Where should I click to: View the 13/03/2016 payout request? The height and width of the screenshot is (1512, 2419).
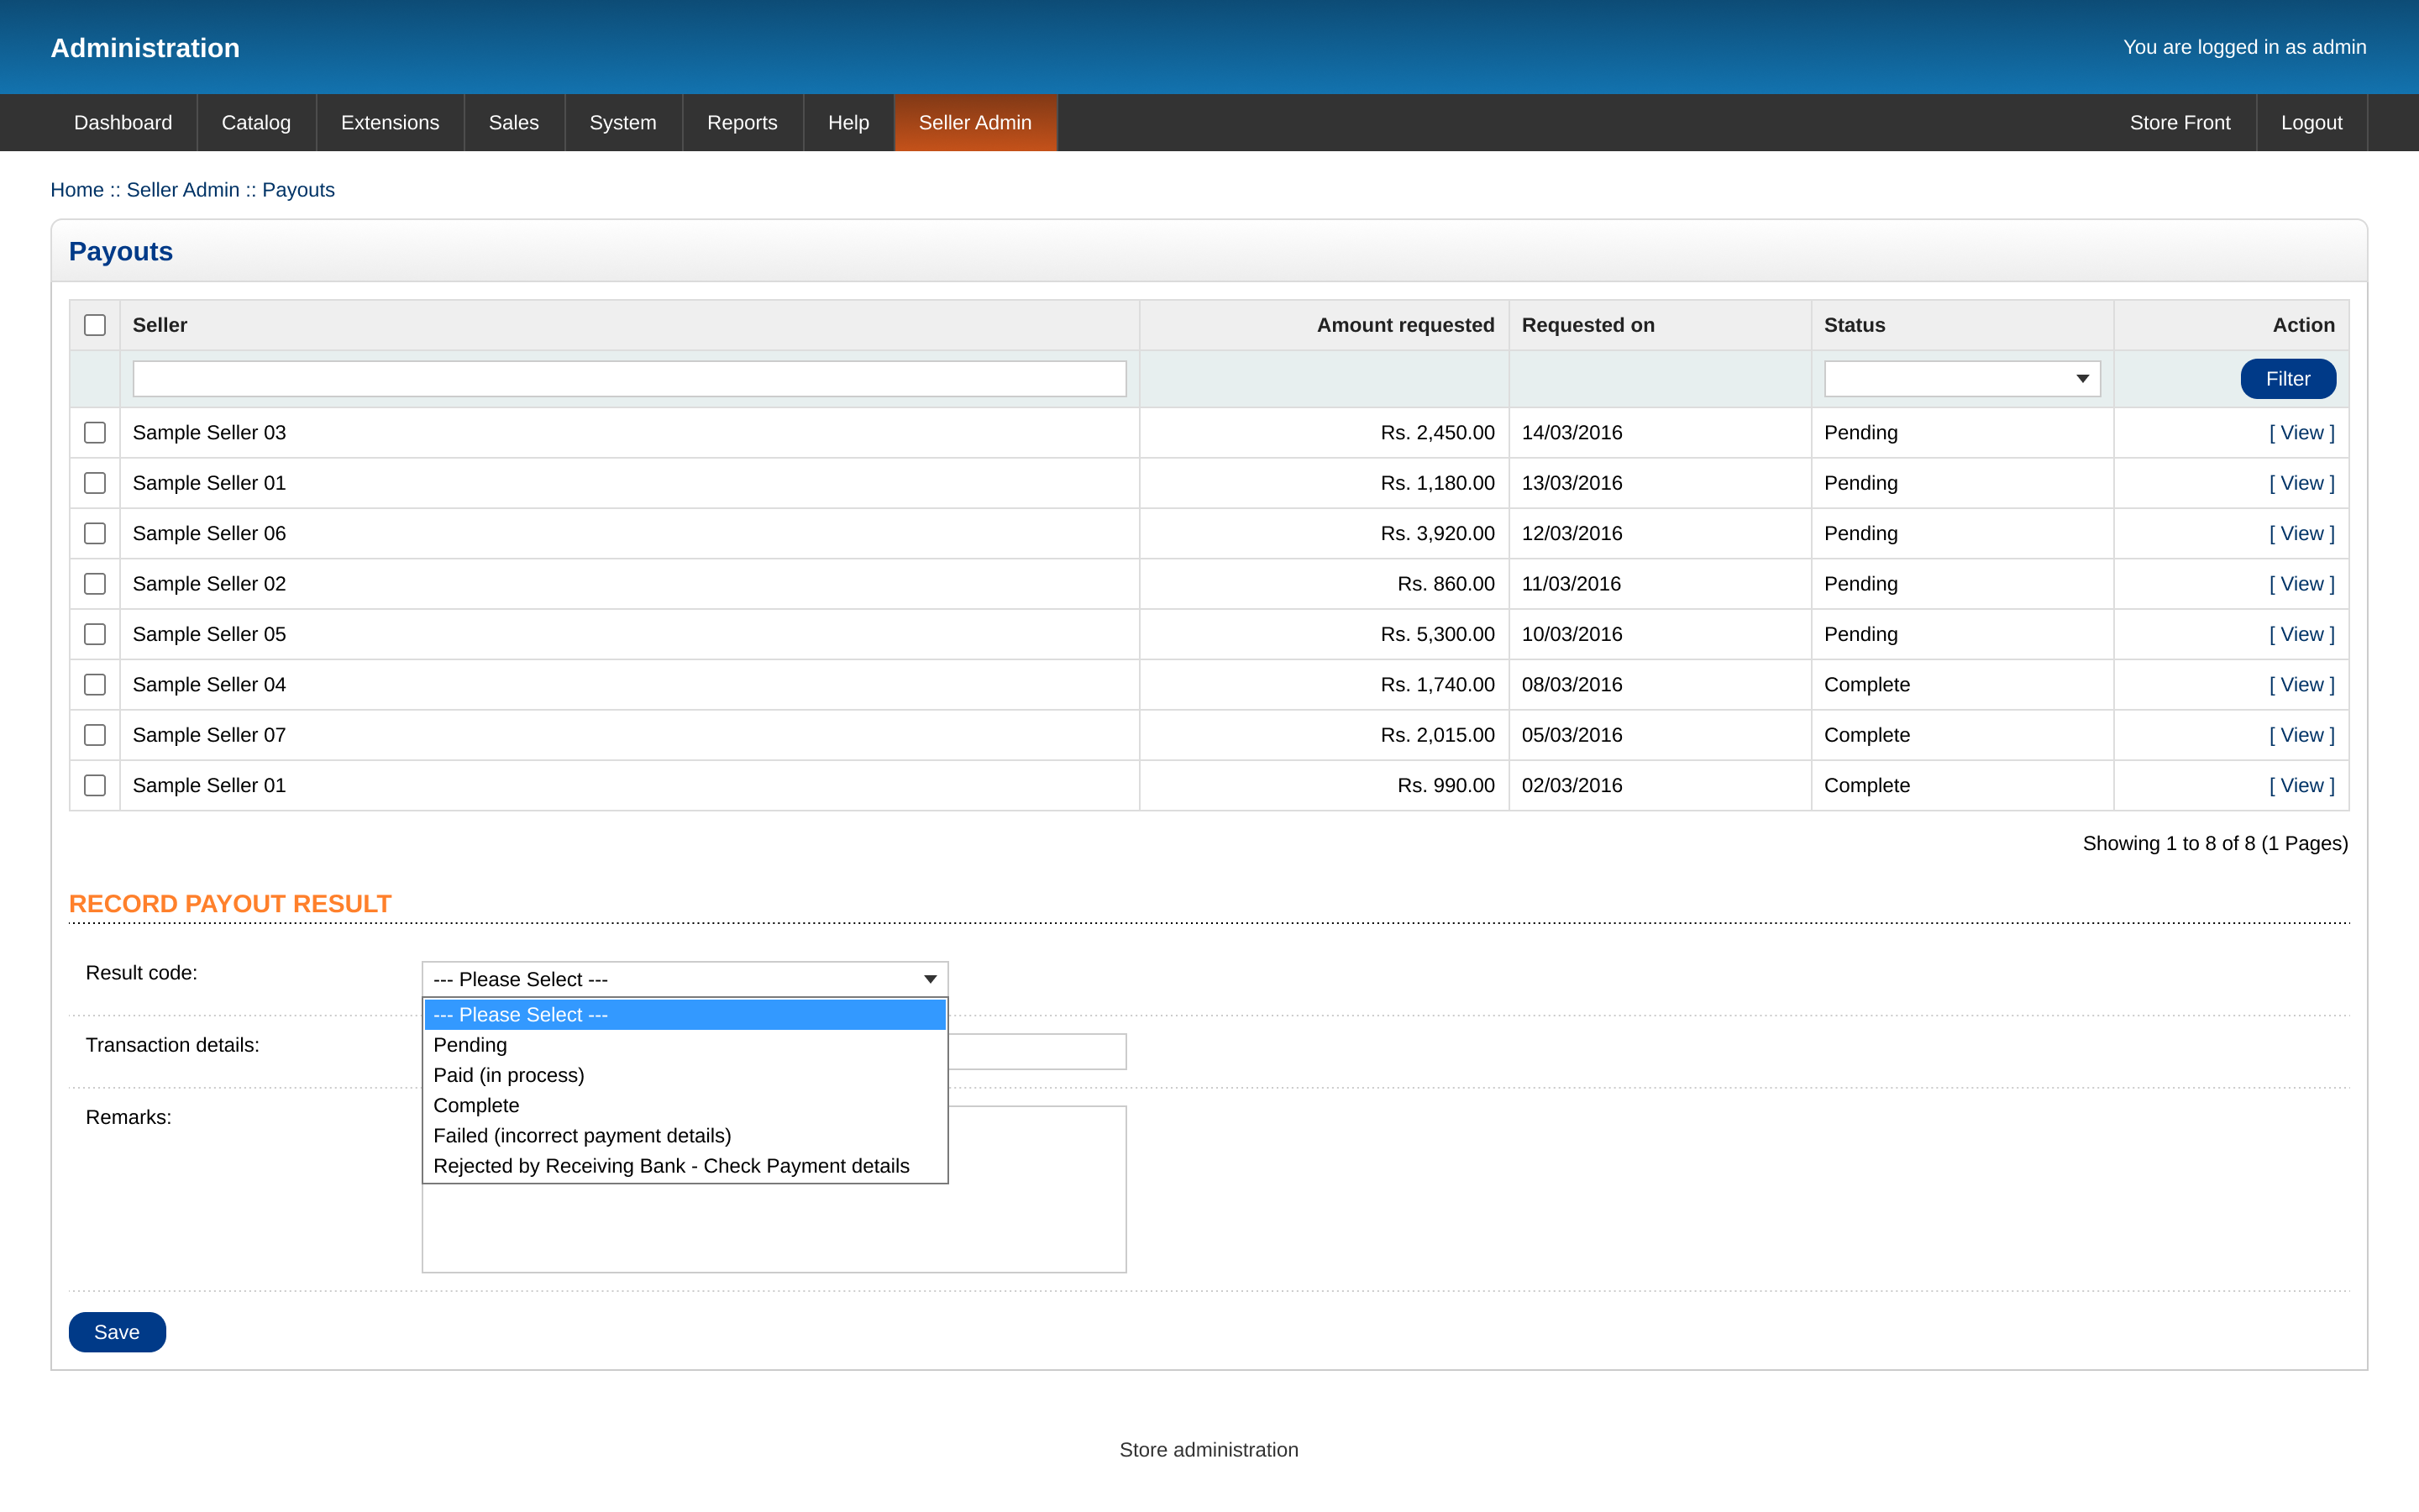coord(2302,483)
